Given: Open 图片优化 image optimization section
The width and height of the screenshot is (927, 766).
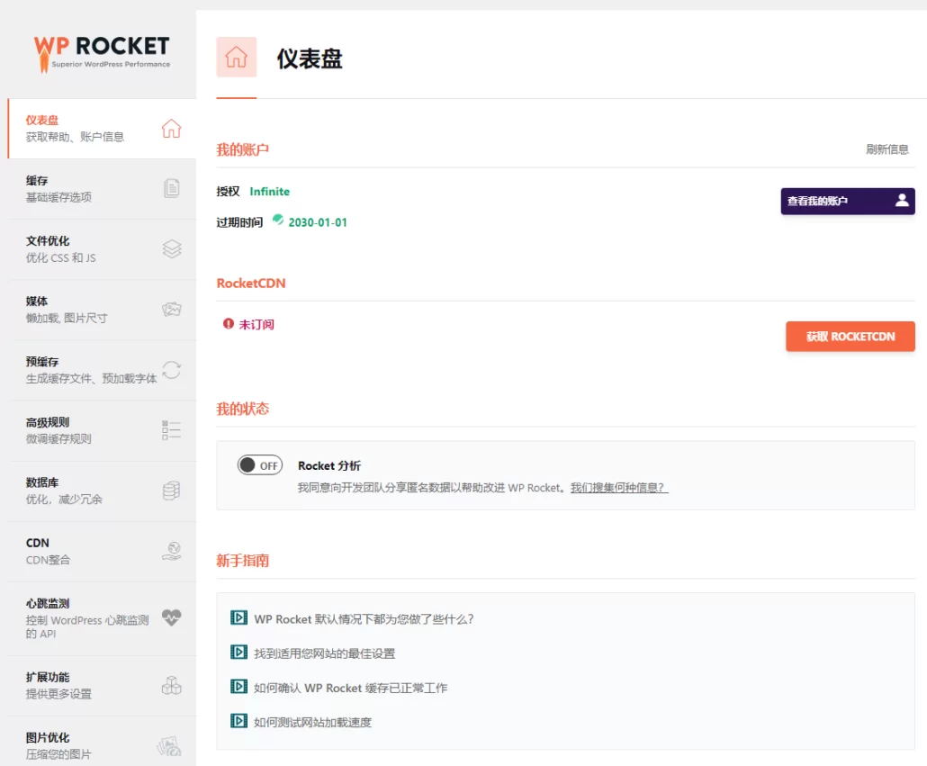Looking at the screenshot, I should pos(102,742).
